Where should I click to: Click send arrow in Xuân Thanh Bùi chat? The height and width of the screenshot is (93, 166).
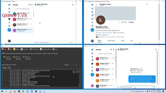[x=73, y=42]
